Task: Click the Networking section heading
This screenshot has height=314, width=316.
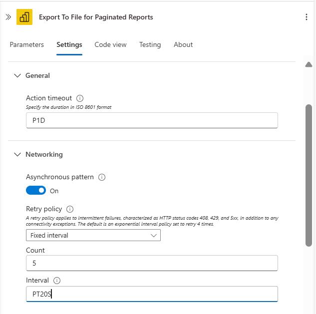Action: [44, 155]
